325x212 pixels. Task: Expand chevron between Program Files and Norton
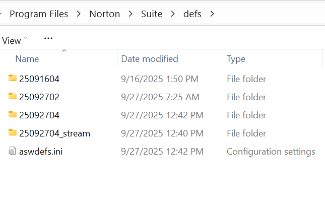79,14
